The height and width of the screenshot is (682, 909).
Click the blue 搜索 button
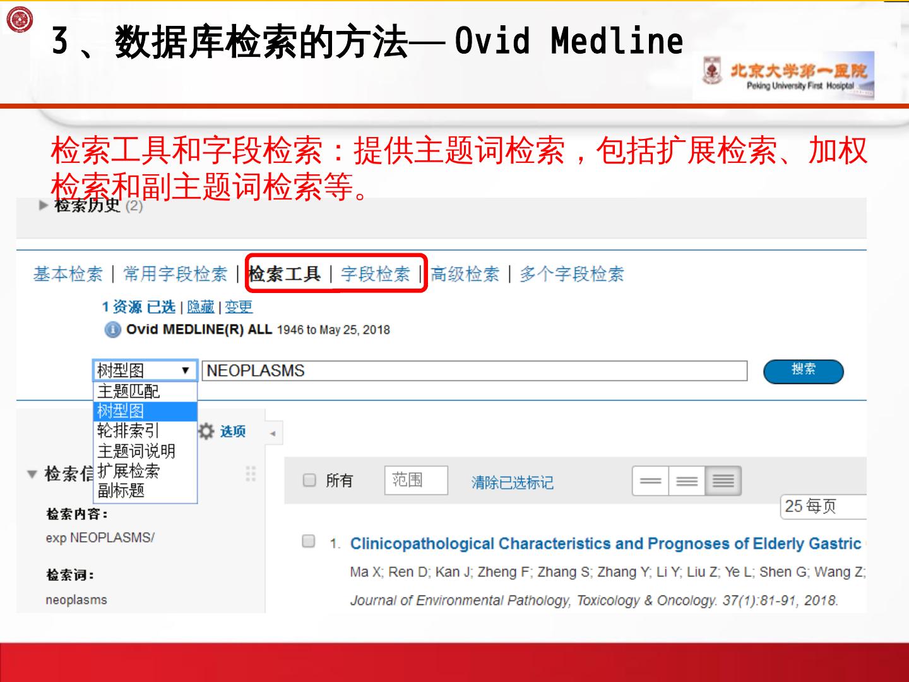click(x=804, y=371)
